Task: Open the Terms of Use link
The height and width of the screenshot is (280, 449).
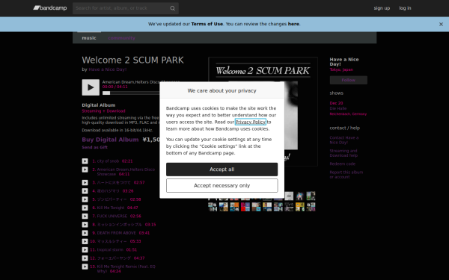Action: (207, 24)
